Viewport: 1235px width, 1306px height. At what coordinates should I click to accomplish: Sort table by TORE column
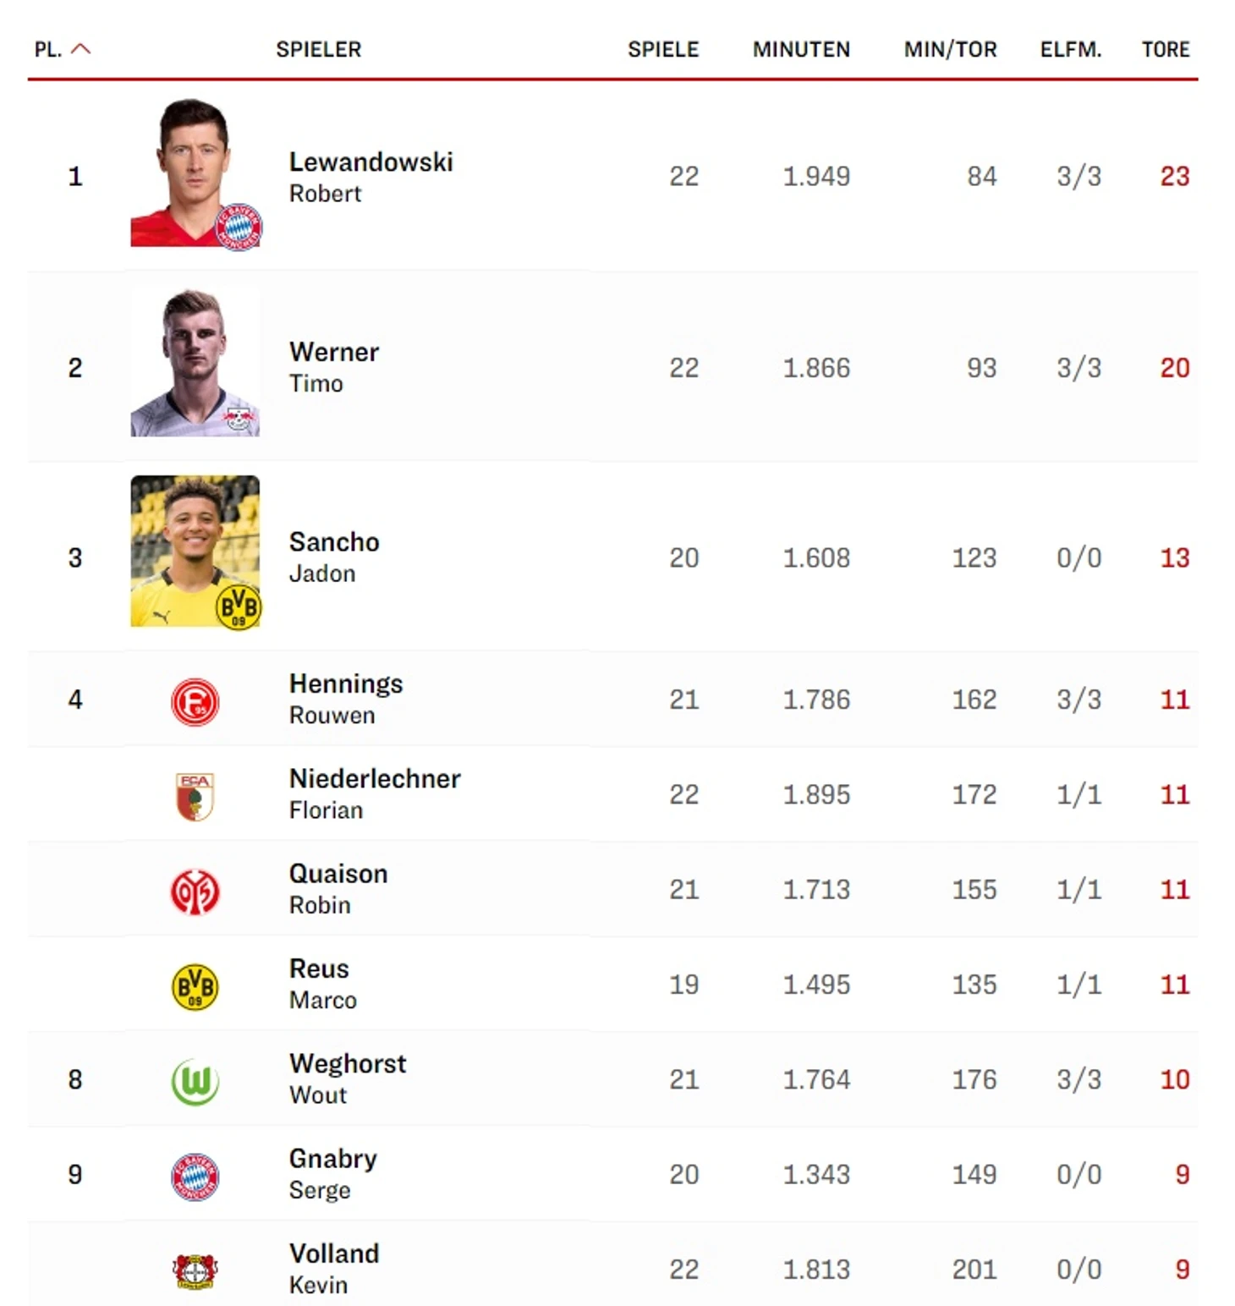coord(1165,50)
